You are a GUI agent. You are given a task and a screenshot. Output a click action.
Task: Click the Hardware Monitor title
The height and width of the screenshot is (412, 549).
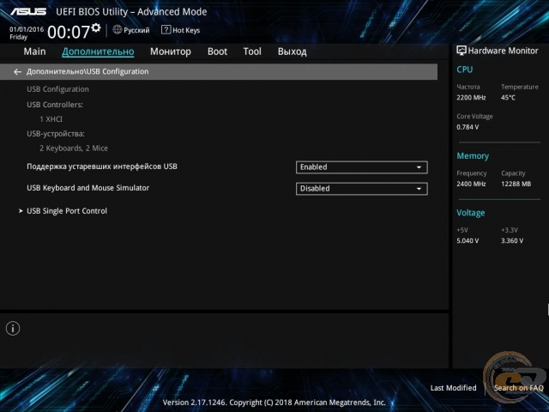coord(503,51)
